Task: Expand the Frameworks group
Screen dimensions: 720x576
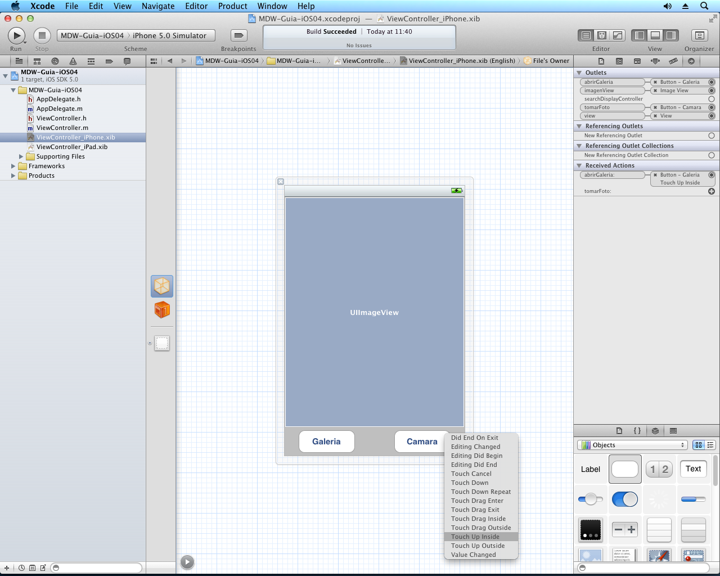Action: pyautogui.click(x=13, y=166)
